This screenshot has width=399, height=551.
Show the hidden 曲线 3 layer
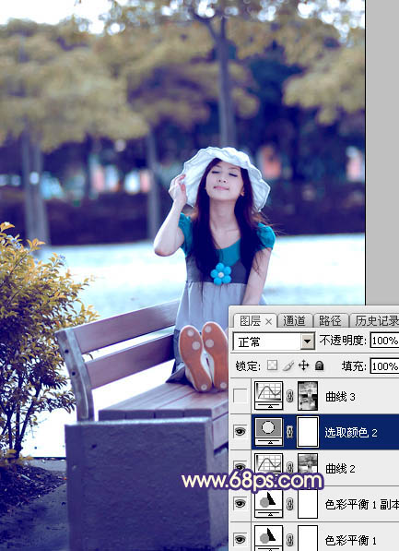click(x=240, y=396)
